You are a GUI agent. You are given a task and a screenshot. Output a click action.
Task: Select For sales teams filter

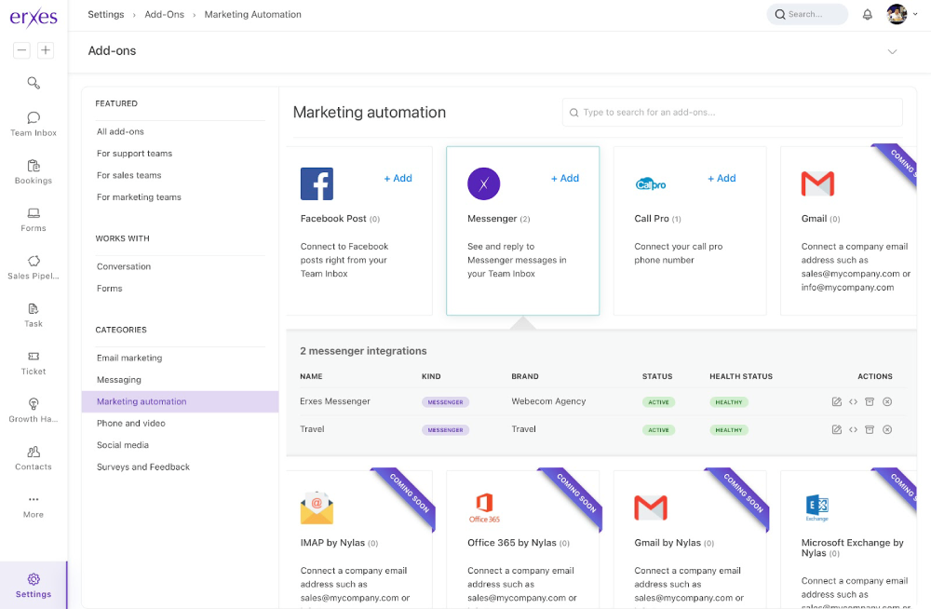(x=128, y=175)
